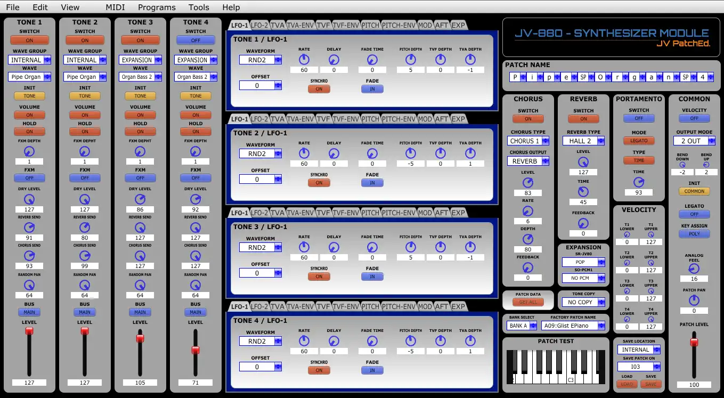
Task: Click the Velocity T1 Upper knob
Action: pyautogui.click(x=651, y=234)
